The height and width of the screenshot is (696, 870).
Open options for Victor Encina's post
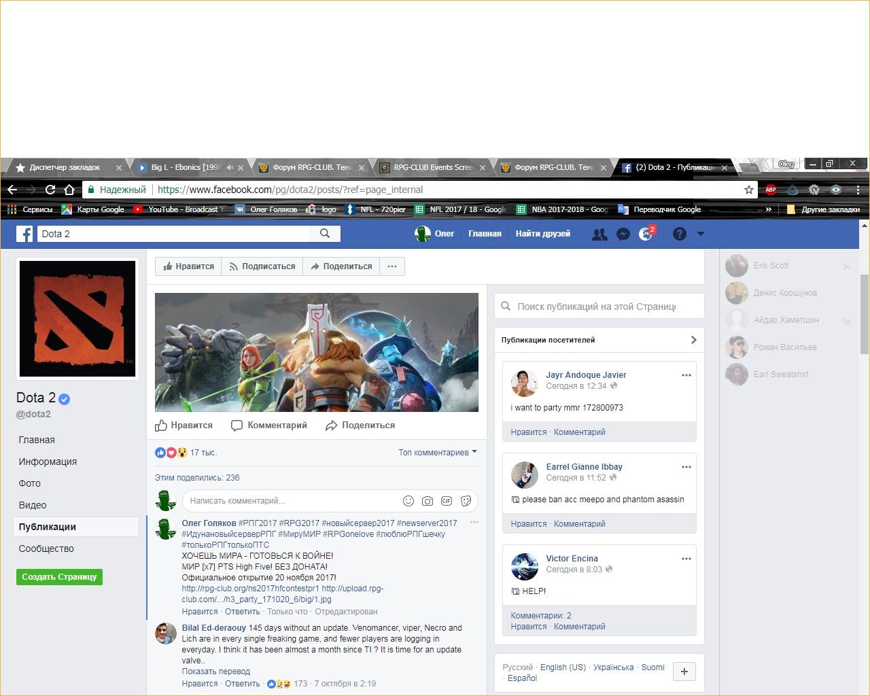tap(686, 559)
